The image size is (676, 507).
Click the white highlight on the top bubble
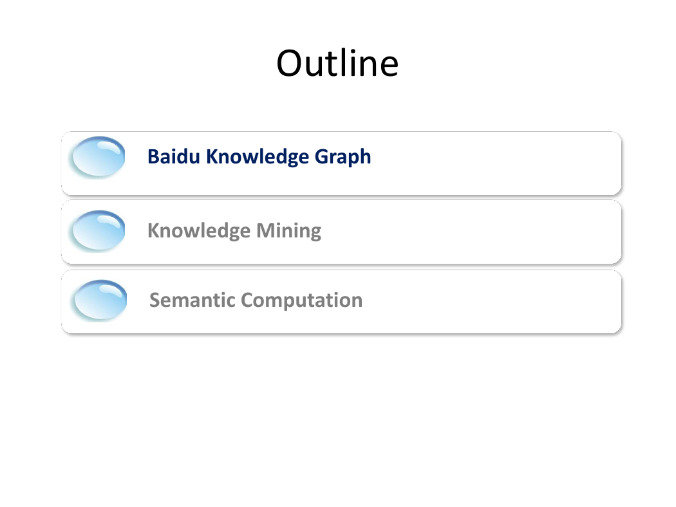coord(109,147)
